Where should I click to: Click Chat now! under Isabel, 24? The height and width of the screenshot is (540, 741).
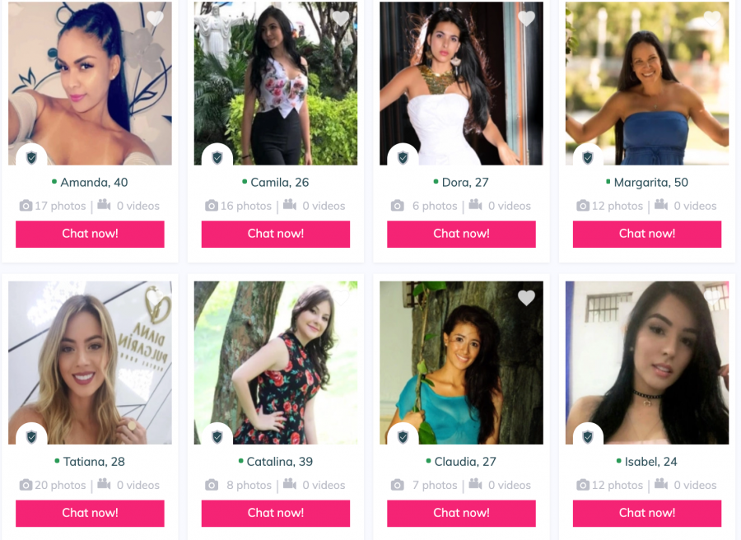pos(647,513)
